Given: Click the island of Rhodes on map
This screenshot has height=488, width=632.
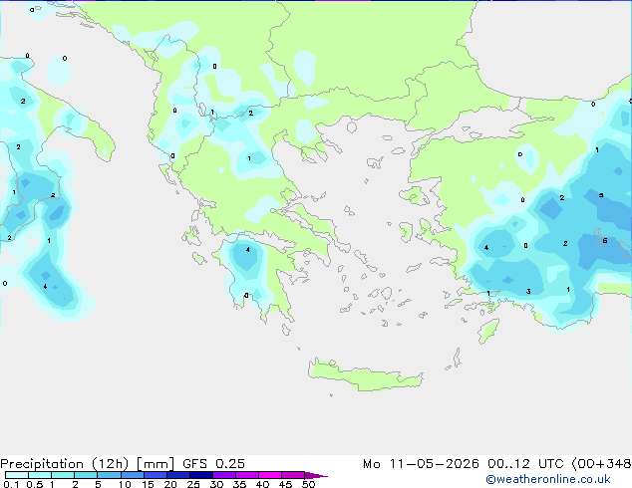Looking at the screenshot, I should pos(488,331).
